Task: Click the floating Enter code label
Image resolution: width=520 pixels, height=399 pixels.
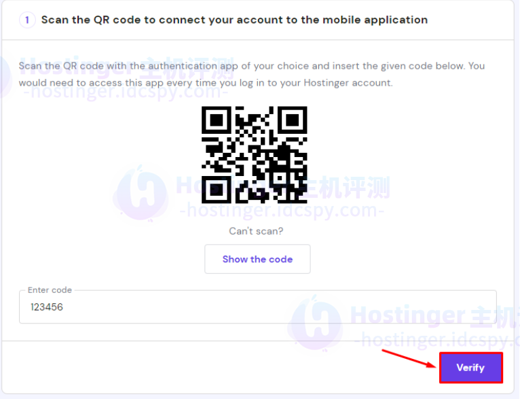Action: pos(50,290)
